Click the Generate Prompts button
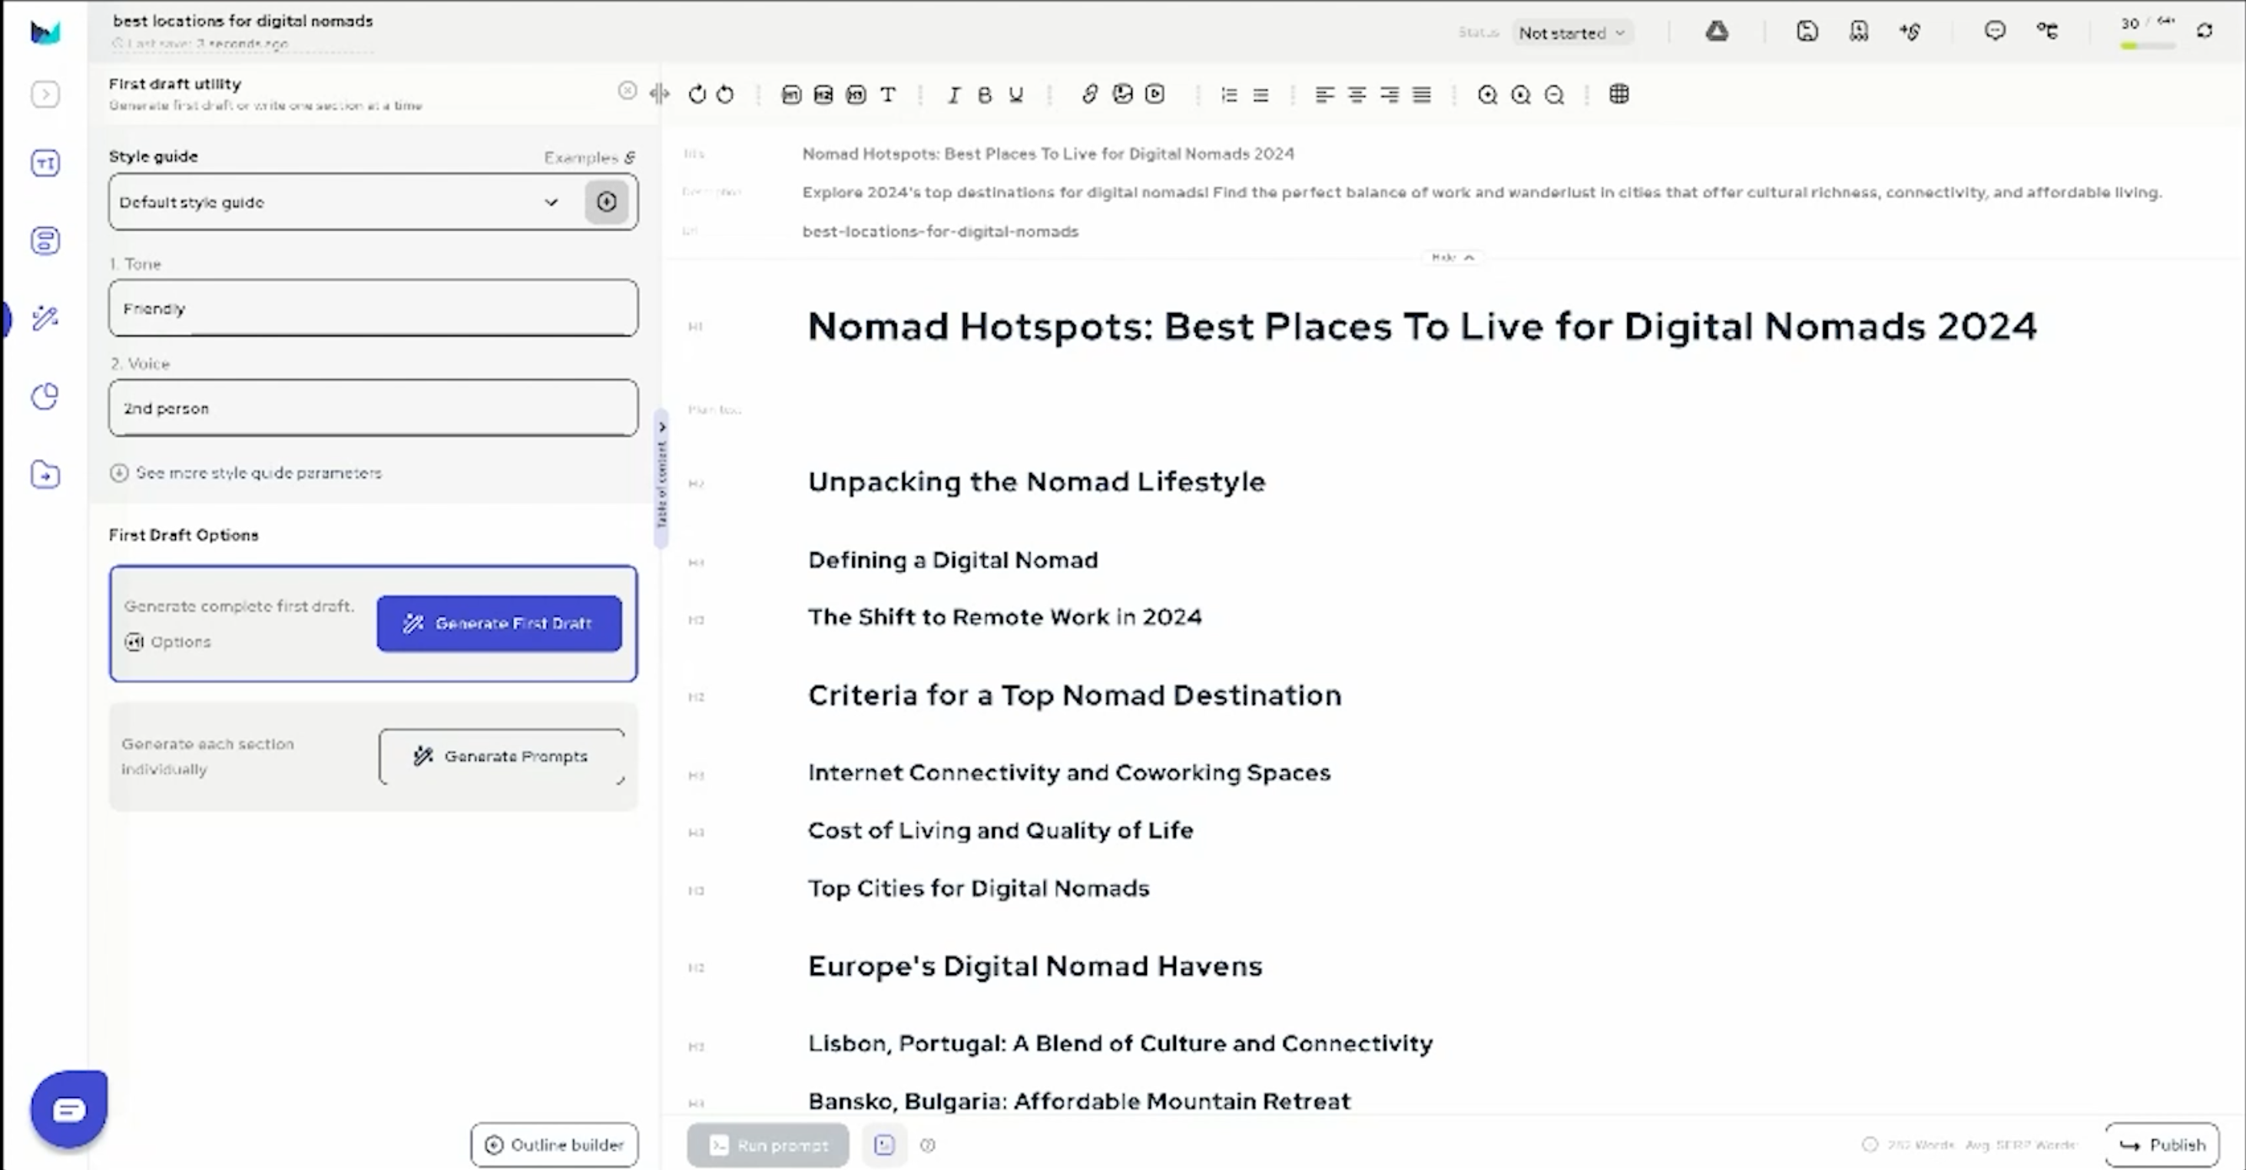Viewport: 2246px width, 1170px height. point(502,756)
